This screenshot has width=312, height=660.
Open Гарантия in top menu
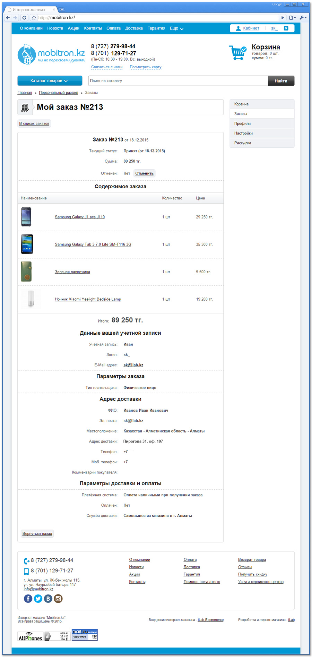tap(156, 28)
